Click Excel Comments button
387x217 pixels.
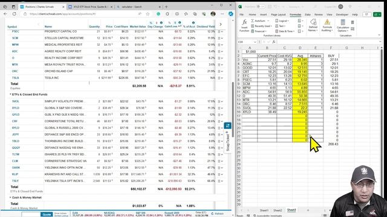pyautogui.click(x=366, y=14)
